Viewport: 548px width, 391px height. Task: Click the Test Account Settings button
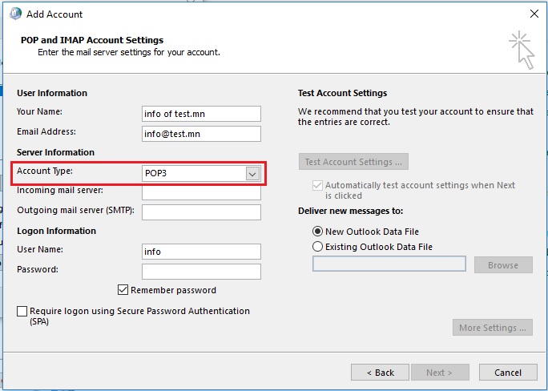tap(353, 162)
